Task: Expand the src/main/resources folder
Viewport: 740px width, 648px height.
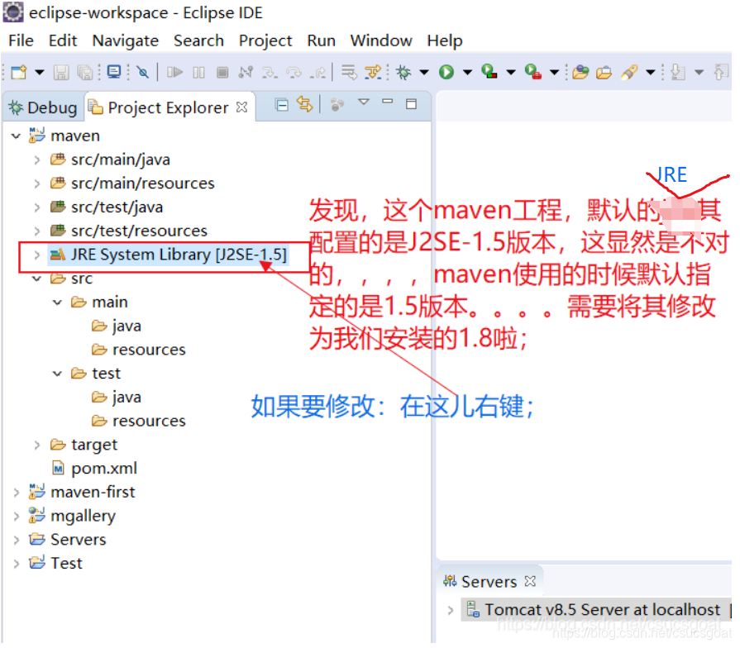Action: click(37, 183)
